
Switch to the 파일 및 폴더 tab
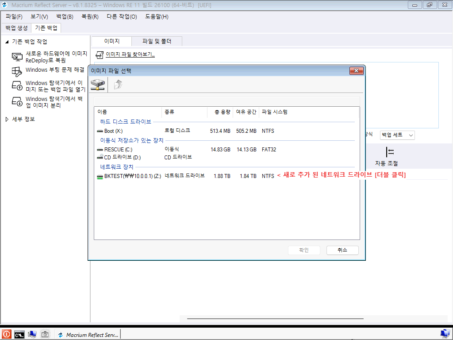click(x=157, y=41)
